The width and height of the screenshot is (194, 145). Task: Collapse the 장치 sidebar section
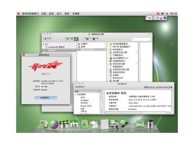coord(43,44)
